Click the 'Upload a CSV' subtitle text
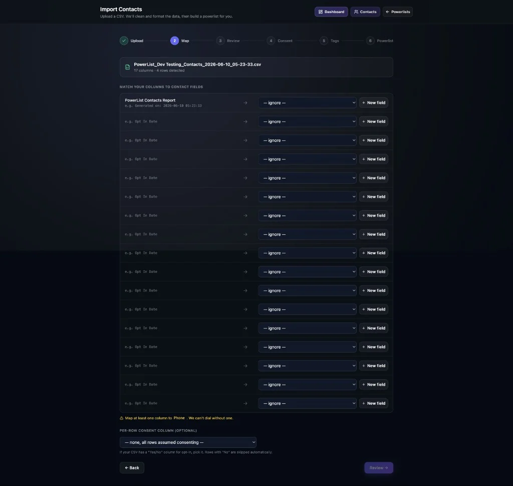513x486 pixels. [166, 17]
